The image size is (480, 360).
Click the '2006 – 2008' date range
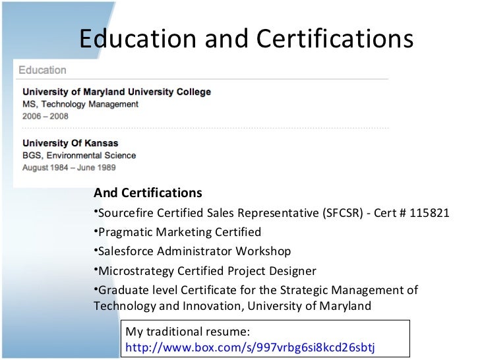(45, 116)
